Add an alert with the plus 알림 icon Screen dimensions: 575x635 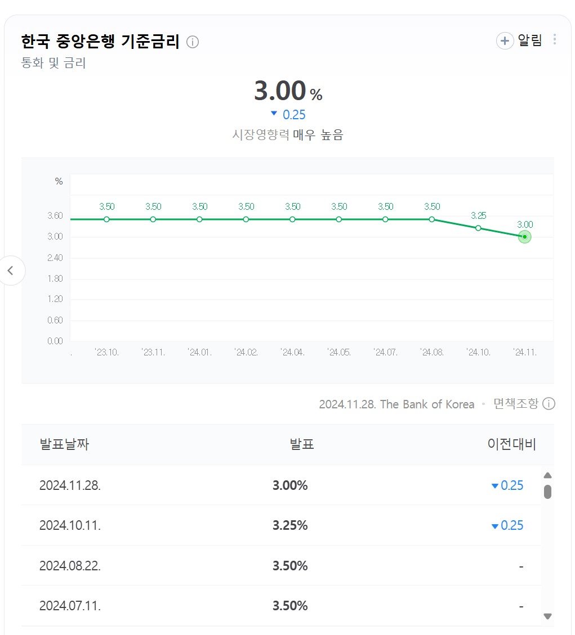coord(505,41)
